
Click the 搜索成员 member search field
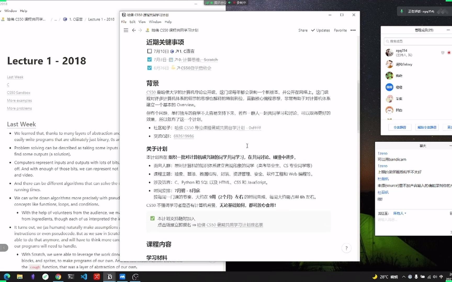[418, 41]
